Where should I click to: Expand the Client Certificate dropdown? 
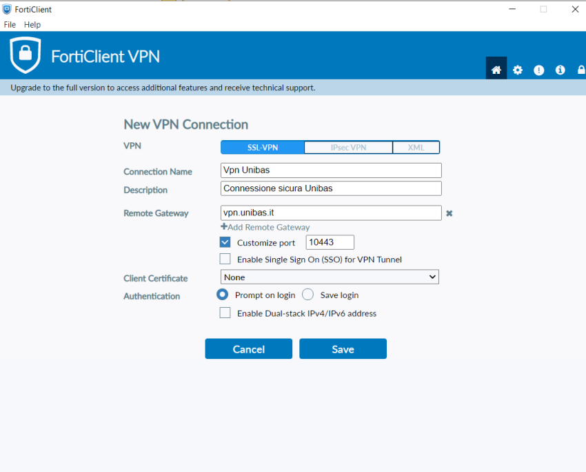[x=330, y=277]
